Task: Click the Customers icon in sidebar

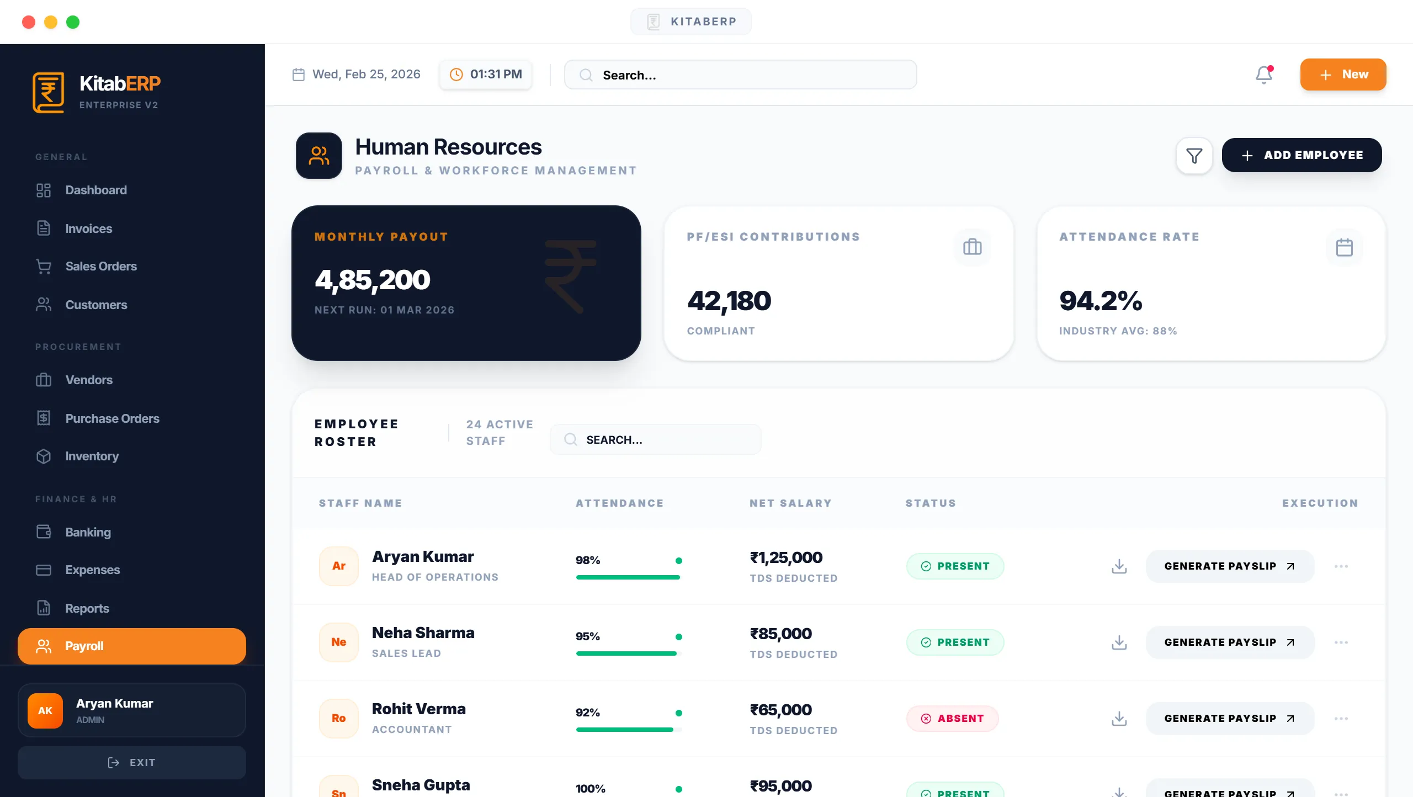Action: [44, 304]
